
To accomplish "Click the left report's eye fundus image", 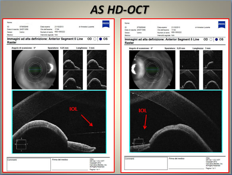I will point(35,70).
